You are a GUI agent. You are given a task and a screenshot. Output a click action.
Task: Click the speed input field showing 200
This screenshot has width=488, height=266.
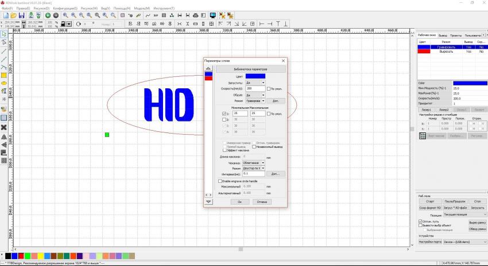point(254,89)
